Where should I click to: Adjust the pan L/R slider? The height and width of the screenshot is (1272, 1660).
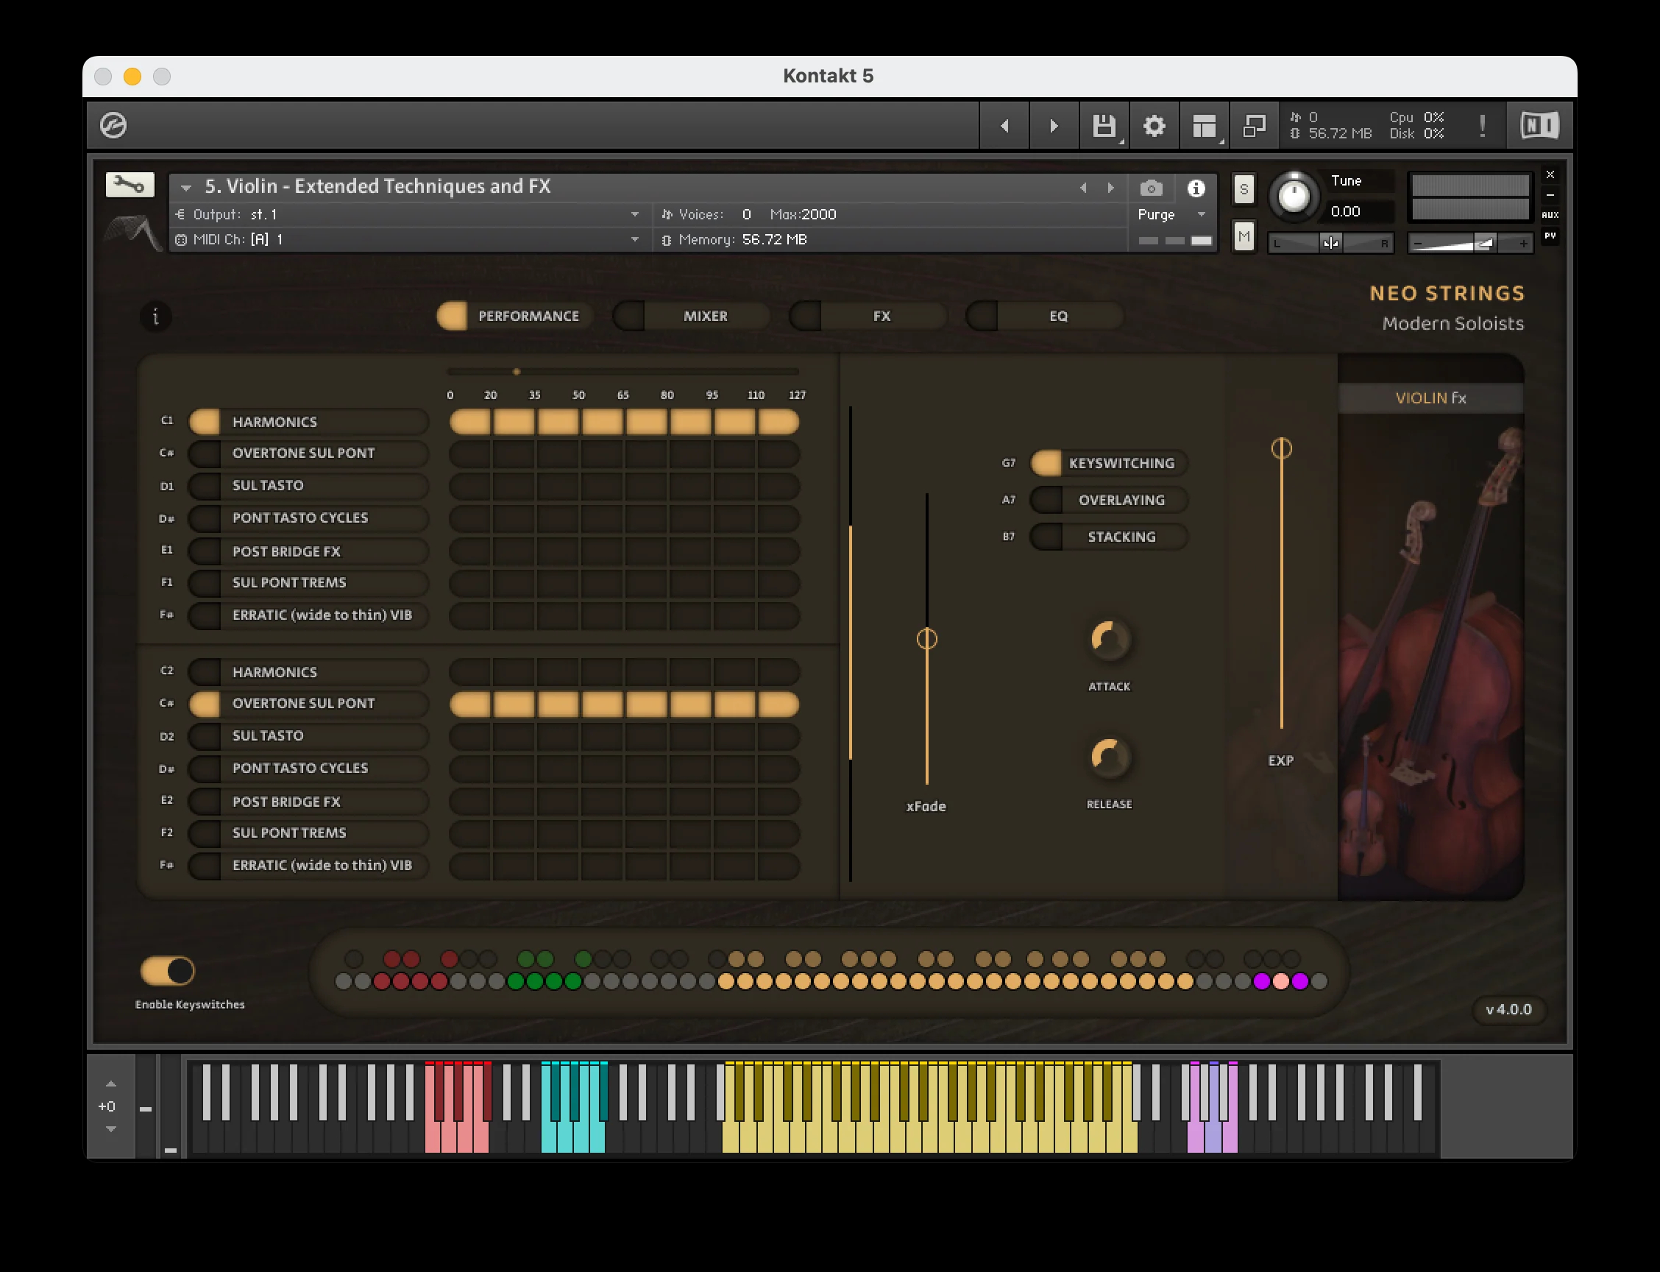click(1331, 243)
